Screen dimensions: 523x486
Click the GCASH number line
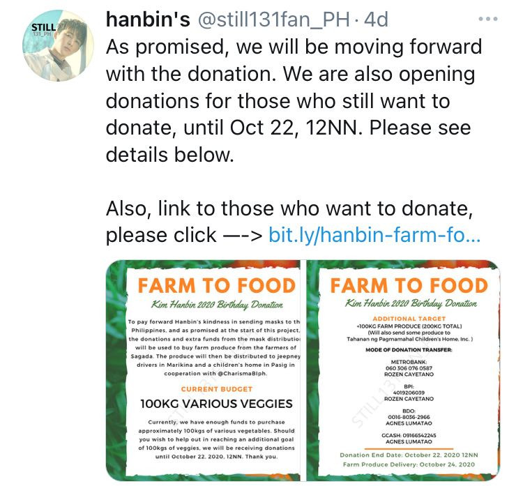(409, 435)
